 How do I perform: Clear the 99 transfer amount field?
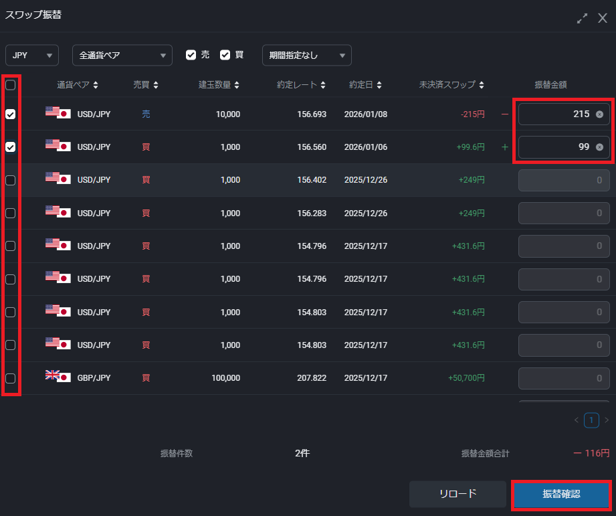coord(599,147)
